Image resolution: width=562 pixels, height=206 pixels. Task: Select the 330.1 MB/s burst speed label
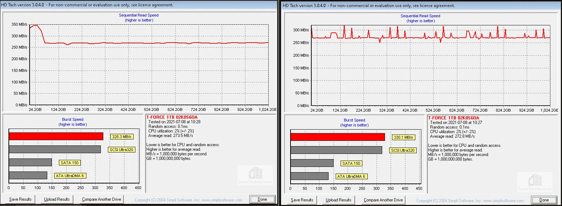point(403,137)
